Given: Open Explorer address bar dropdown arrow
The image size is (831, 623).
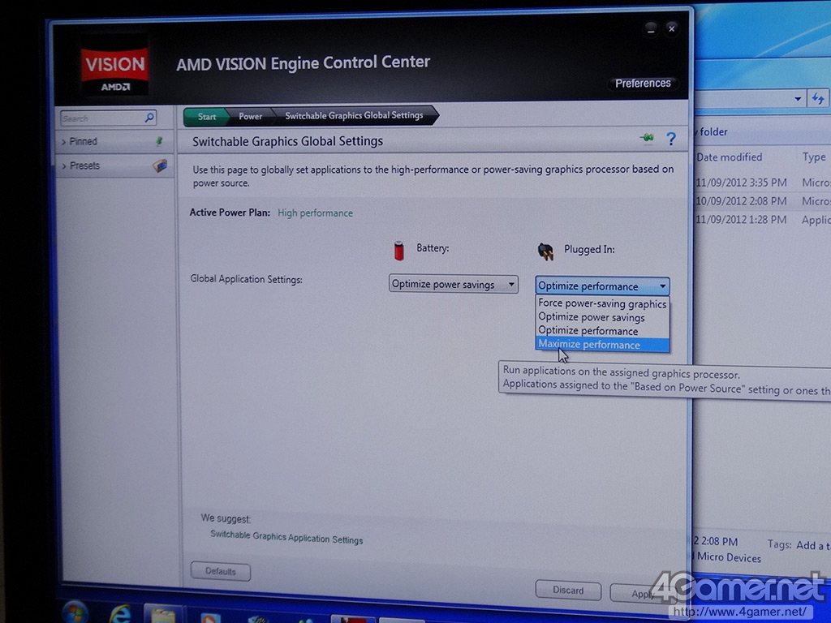Looking at the screenshot, I should (798, 98).
